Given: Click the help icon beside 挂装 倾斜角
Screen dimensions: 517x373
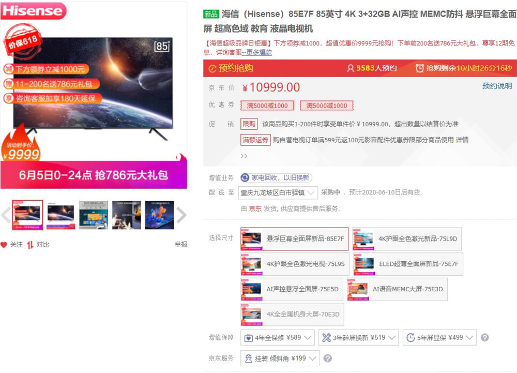Looking at the screenshot, I should tap(327, 358).
